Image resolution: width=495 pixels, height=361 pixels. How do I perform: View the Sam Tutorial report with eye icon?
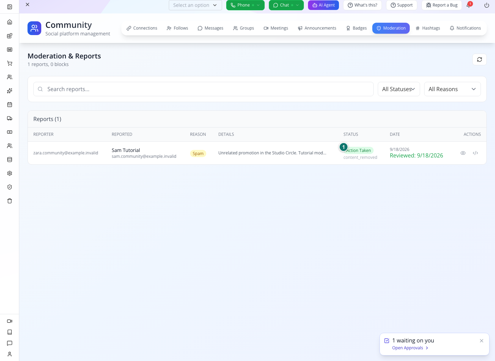(463, 153)
